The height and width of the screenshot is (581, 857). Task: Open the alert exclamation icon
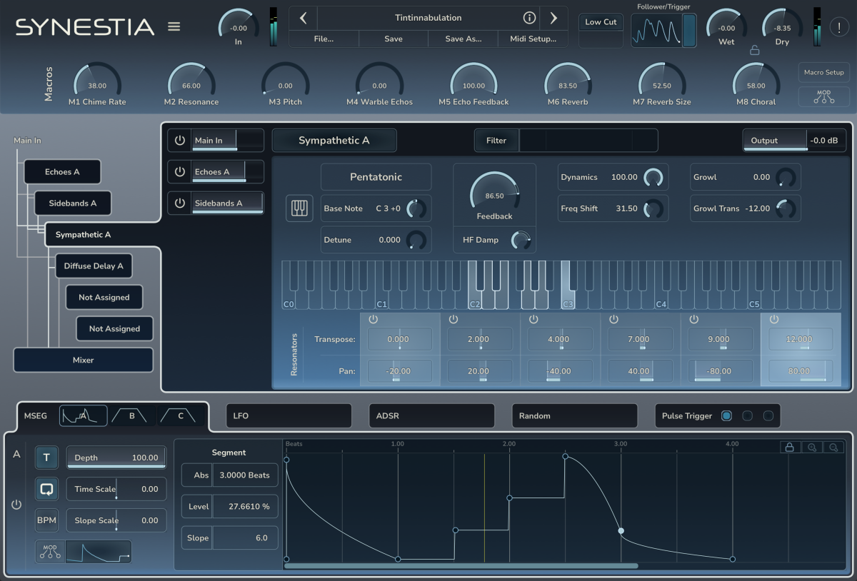tap(839, 28)
